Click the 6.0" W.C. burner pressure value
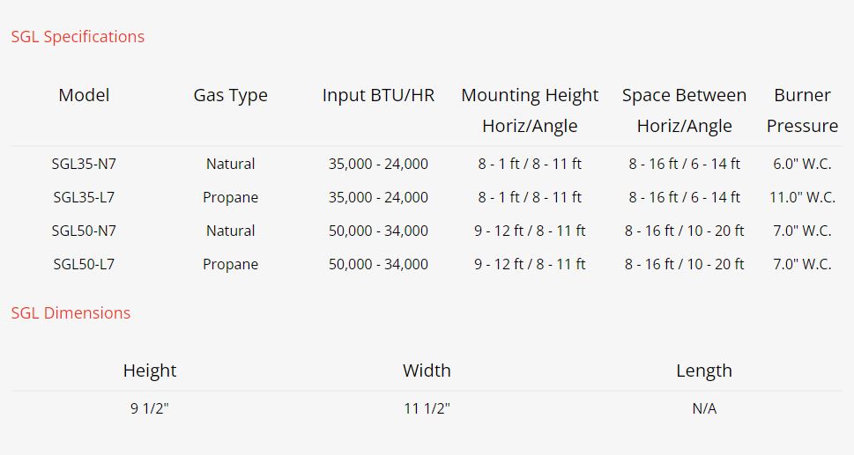Viewport: 854px width, 455px height. point(802,164)
